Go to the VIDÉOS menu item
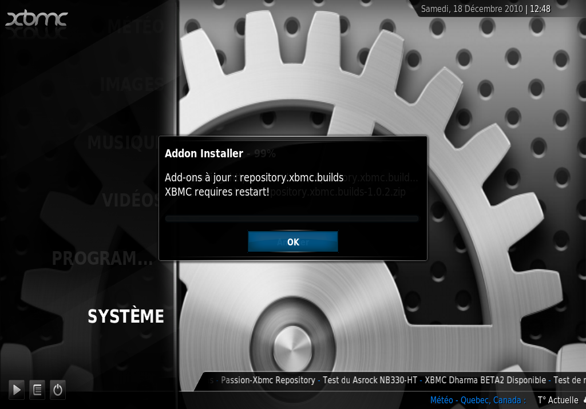Viewport: 586px width, 409px height. pos(131,200)
